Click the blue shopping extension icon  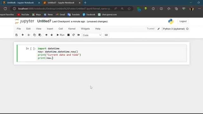coord(139,9)
